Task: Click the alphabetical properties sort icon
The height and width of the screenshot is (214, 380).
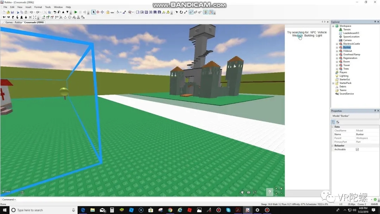Action: click(338, 122)
